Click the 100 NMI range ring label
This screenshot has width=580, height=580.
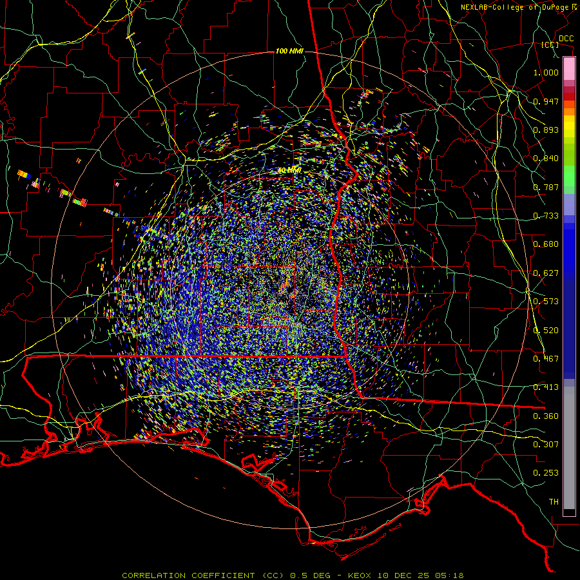point(289,51)
